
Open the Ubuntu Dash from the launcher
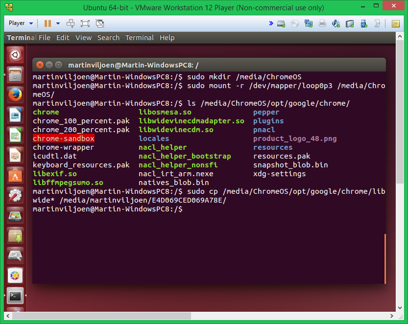(15, 55)
